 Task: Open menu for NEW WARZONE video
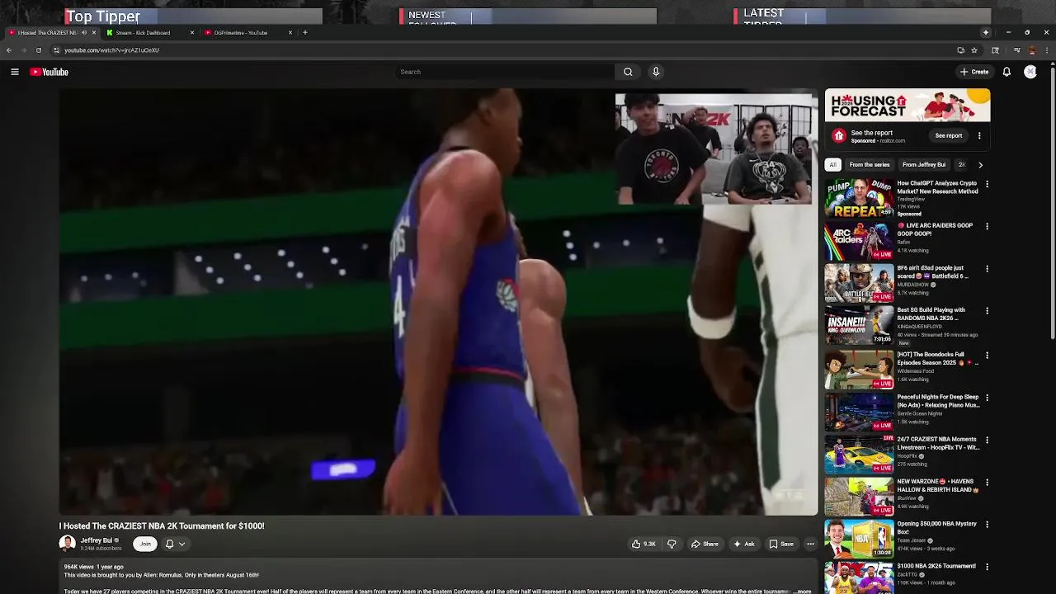pyautogui.click(x=987, y=483)
